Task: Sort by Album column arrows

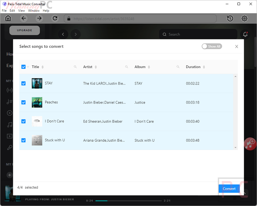Action: [x=149, y=67]
